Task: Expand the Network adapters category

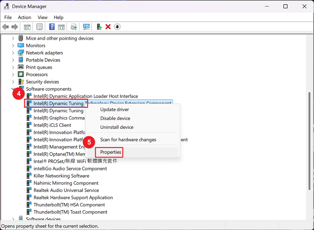Action: click(x=13, y=53)
